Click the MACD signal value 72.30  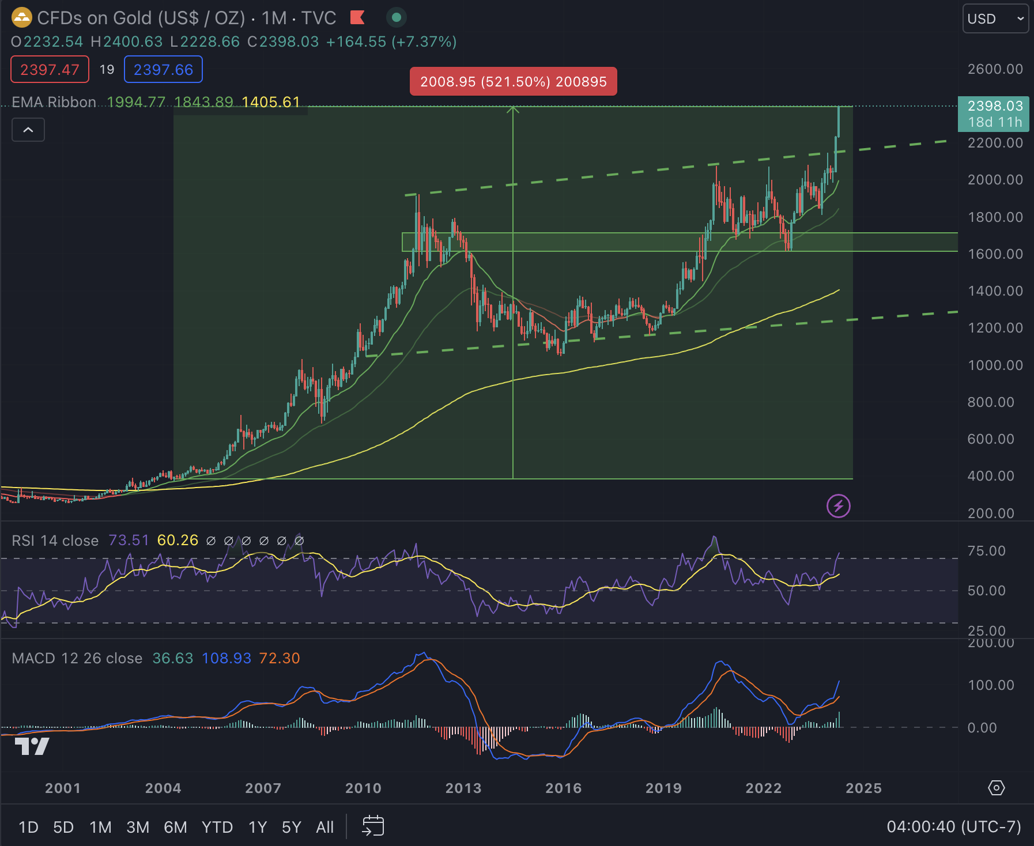(280, 658)
